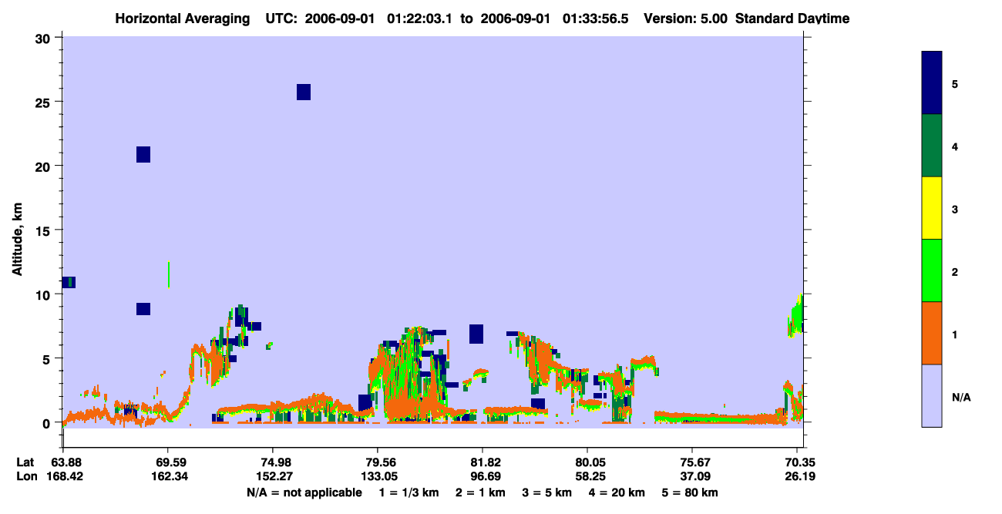Click the '25' altitude tick label
Viewport: 1002px width, 514px height.
click(43, 102)
